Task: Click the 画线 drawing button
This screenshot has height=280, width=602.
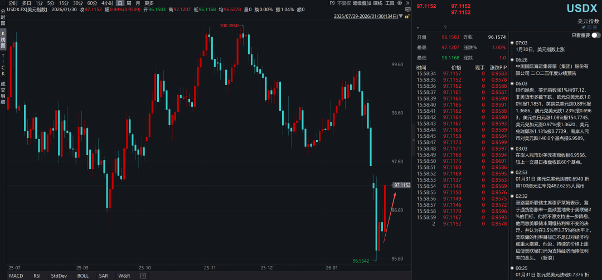Action: pos(377,3)
